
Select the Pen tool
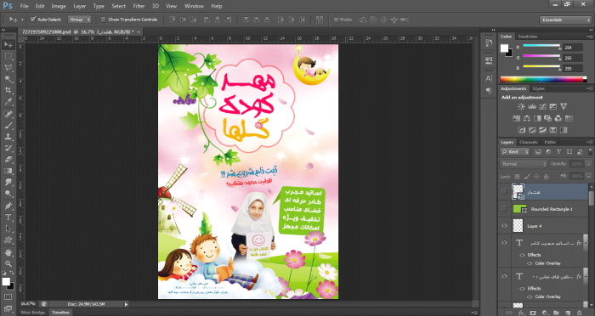tap(8, 206)
